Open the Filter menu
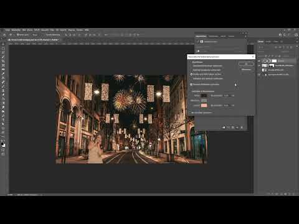The height and width of the screenshot is (224, 299). point(52,30)
